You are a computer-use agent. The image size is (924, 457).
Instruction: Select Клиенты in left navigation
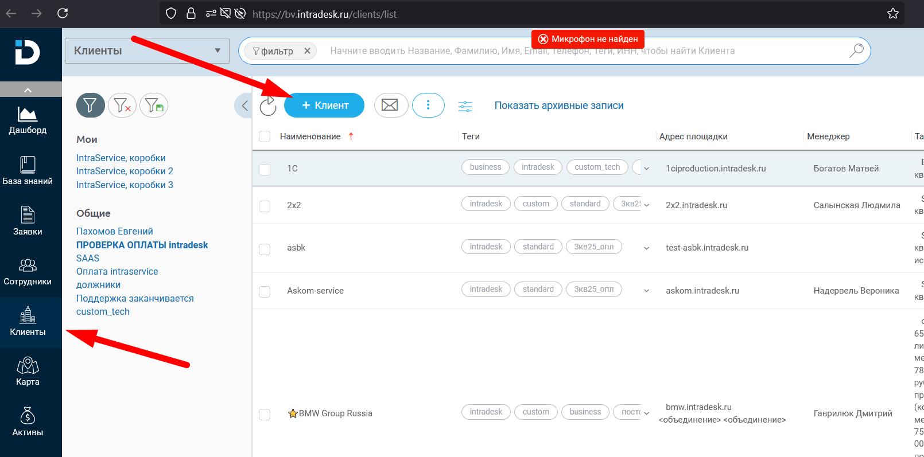[28, 322]
